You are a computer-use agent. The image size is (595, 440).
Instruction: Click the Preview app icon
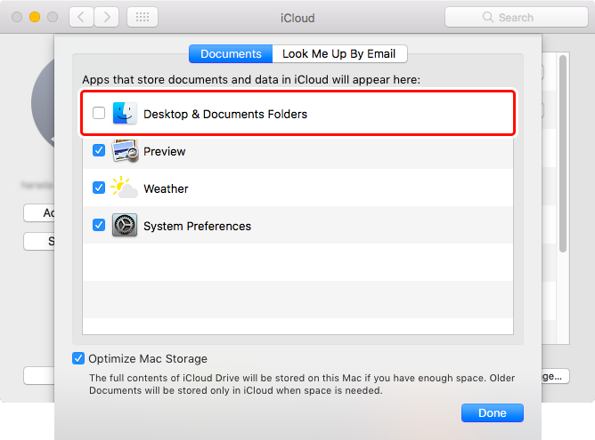[125, 151]
